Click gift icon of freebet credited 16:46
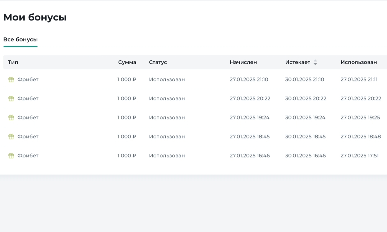387x232 pixels. pos(11,156)
